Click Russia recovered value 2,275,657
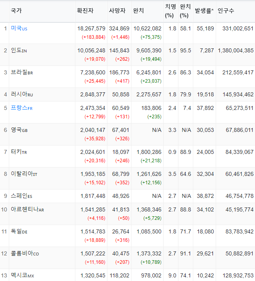This screenshot has height=281, width=255. (149, 94)
